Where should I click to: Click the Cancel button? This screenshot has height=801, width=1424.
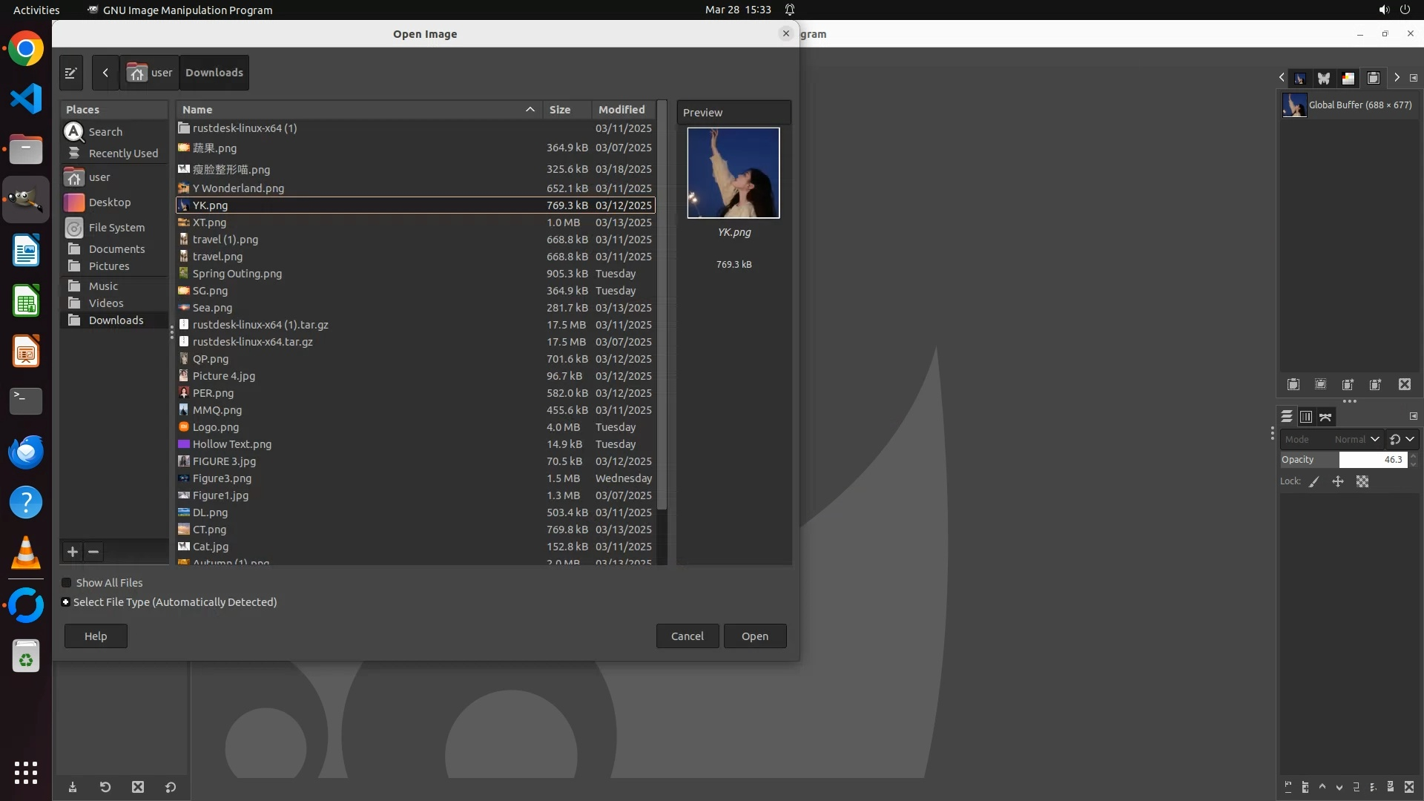pyautogui.click(x=687, y=636)
